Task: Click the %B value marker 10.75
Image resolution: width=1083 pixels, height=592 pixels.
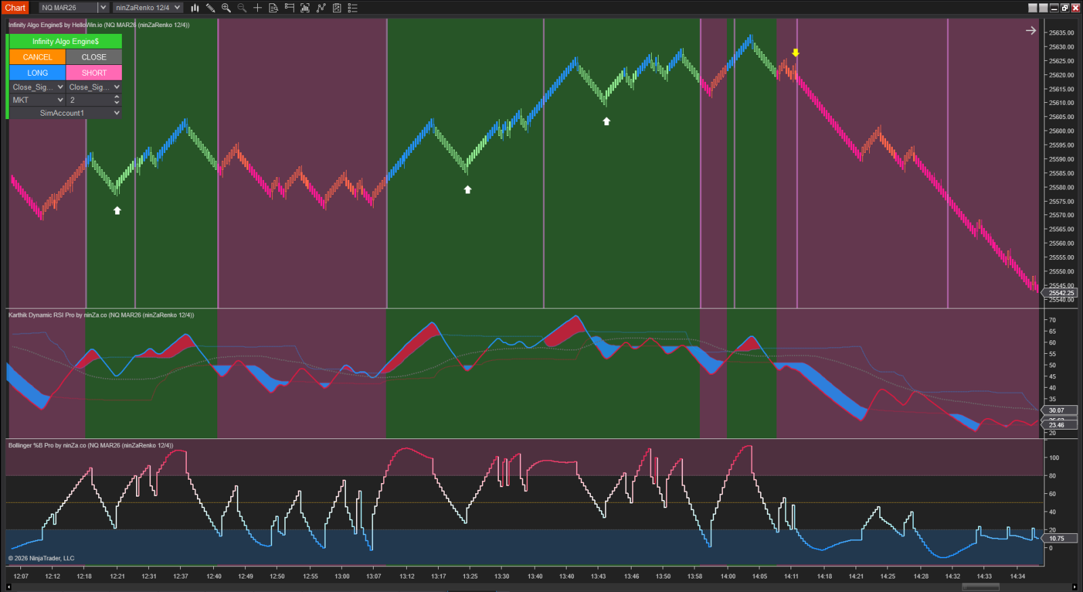Action: point(1058,539)
